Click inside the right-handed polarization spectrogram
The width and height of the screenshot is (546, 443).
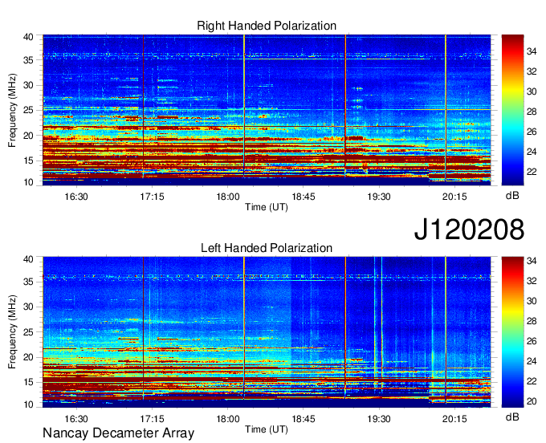point(267,110)
